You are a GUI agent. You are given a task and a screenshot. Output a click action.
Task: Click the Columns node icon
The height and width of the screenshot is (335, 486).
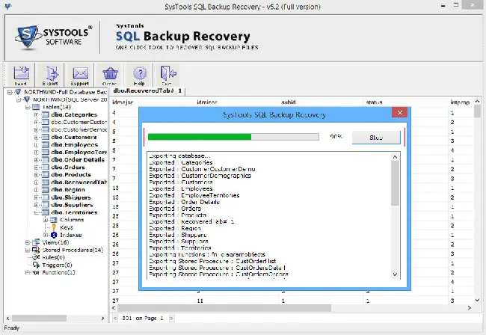(54, 220)
